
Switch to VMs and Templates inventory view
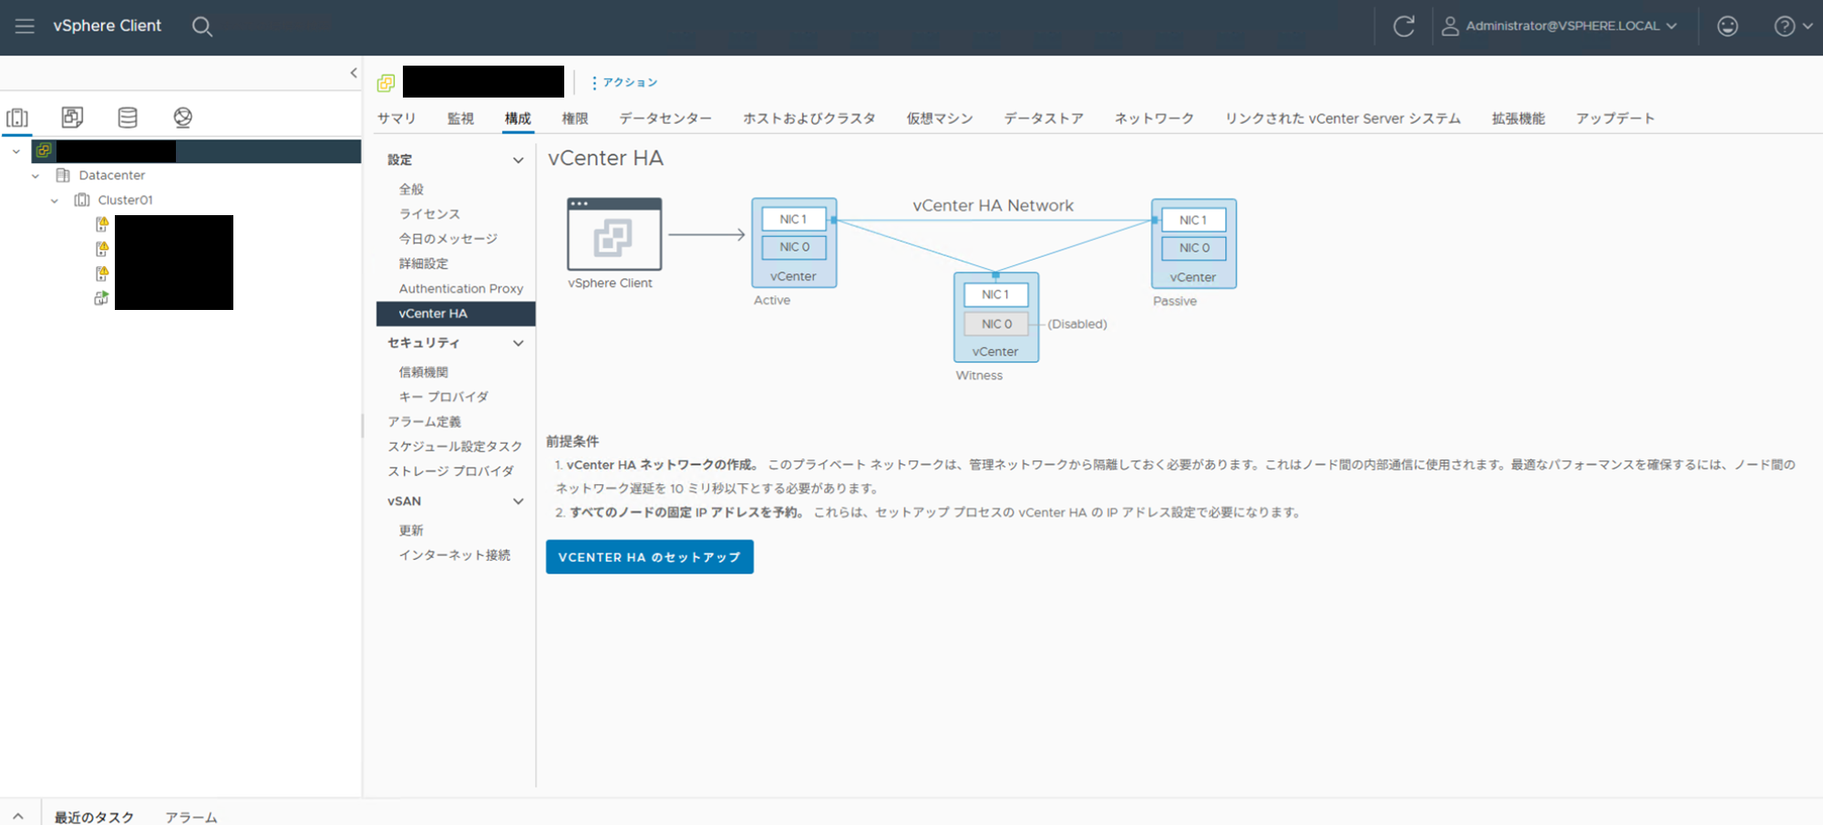pyautogui.click(x=72, y=118)
